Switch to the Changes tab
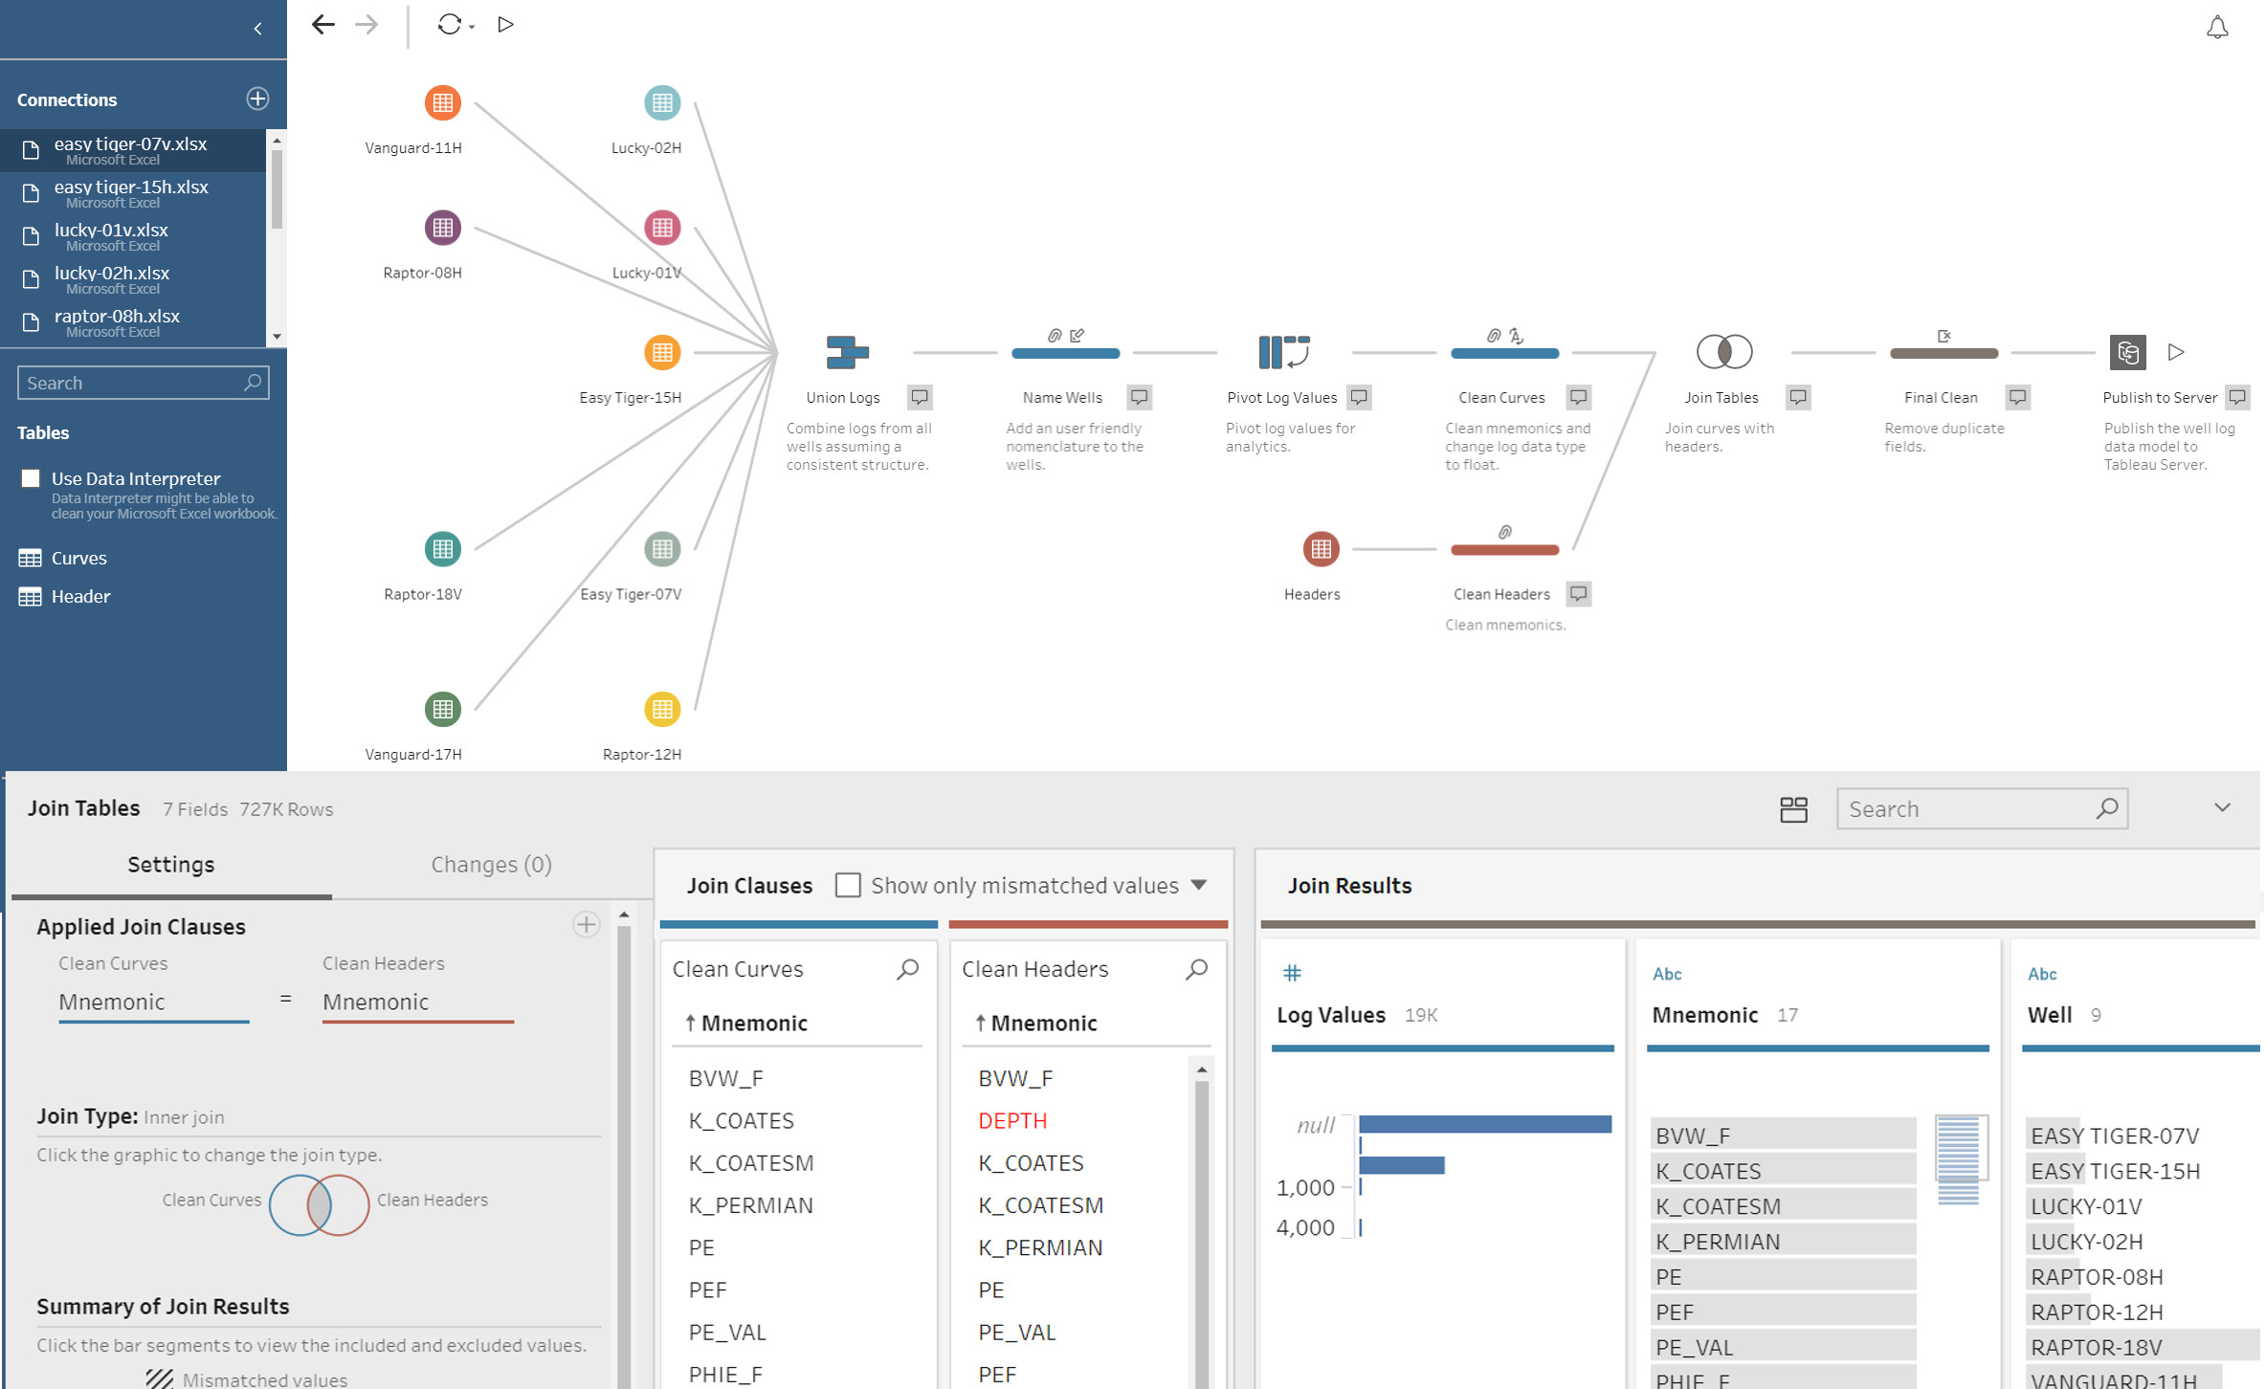Viewport: 2266px width, 1389px height. pyautogui.click(x=491, y=865)
